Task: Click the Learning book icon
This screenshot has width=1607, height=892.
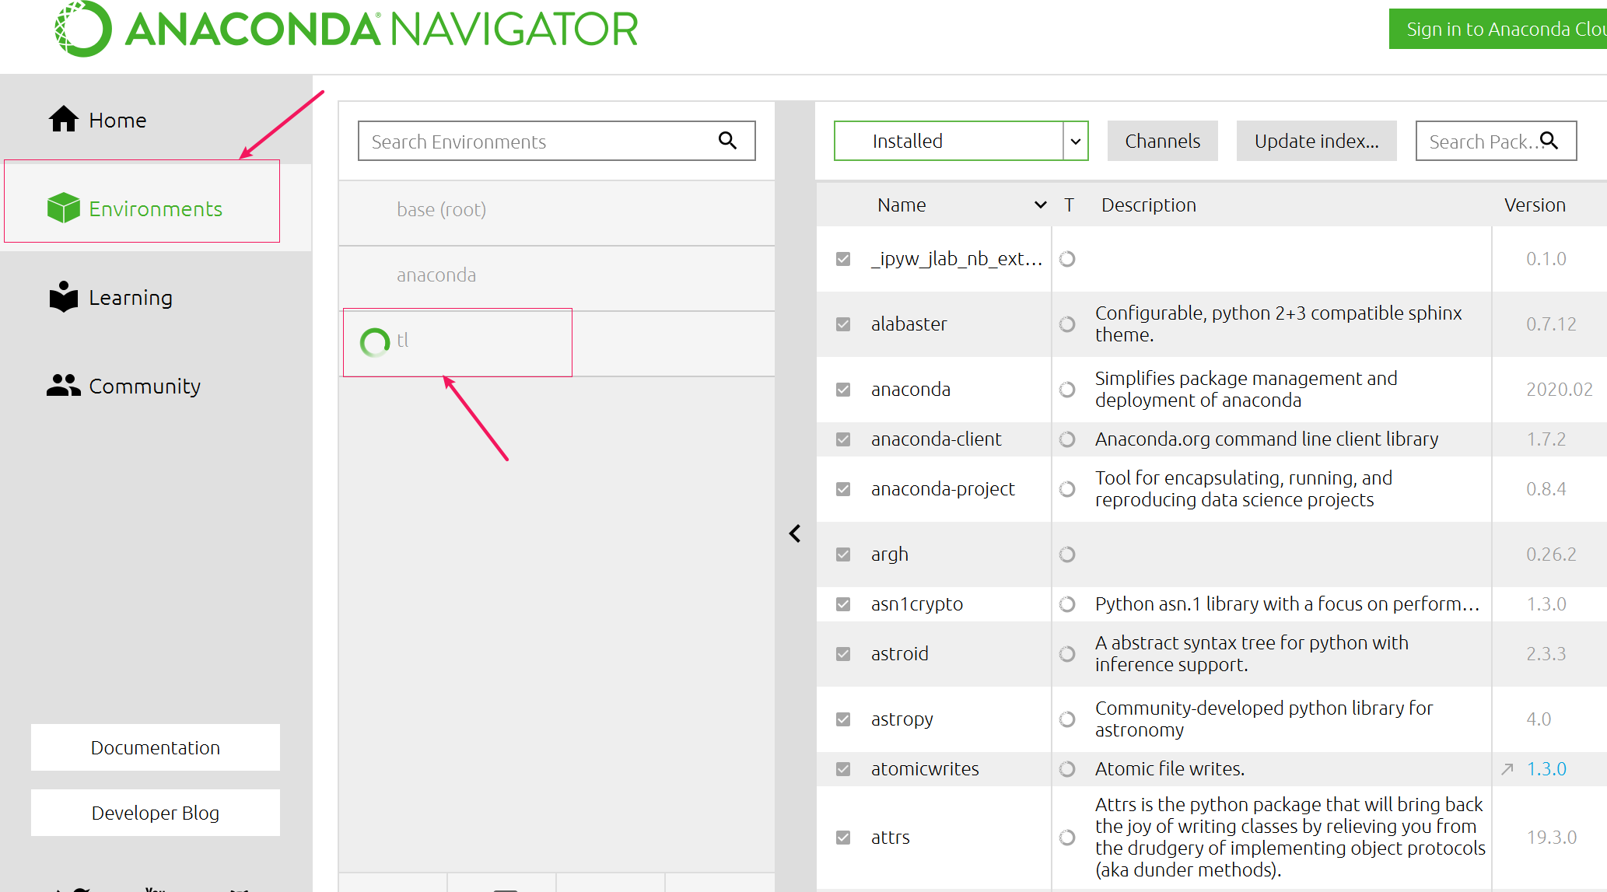Action: [63, 297]
